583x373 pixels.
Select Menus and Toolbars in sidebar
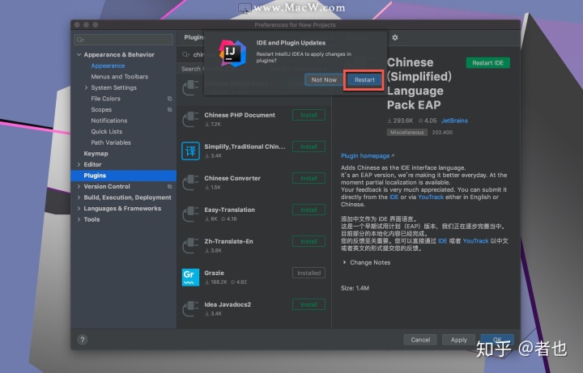click(119, 77)
